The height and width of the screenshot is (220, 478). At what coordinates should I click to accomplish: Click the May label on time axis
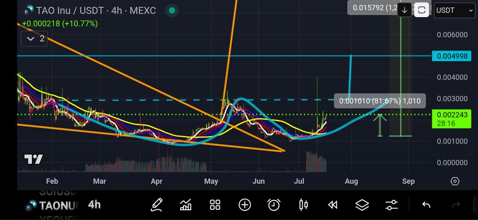click(x=211, y=181)
